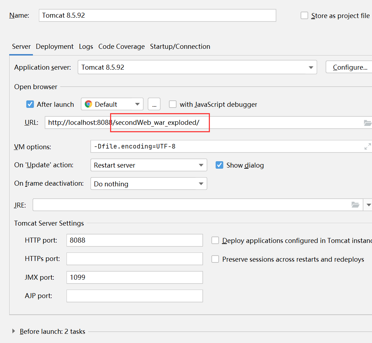Expand the Before launch tasks section
The width and height of the screenshot is (372, 343).
coord(13,331)
